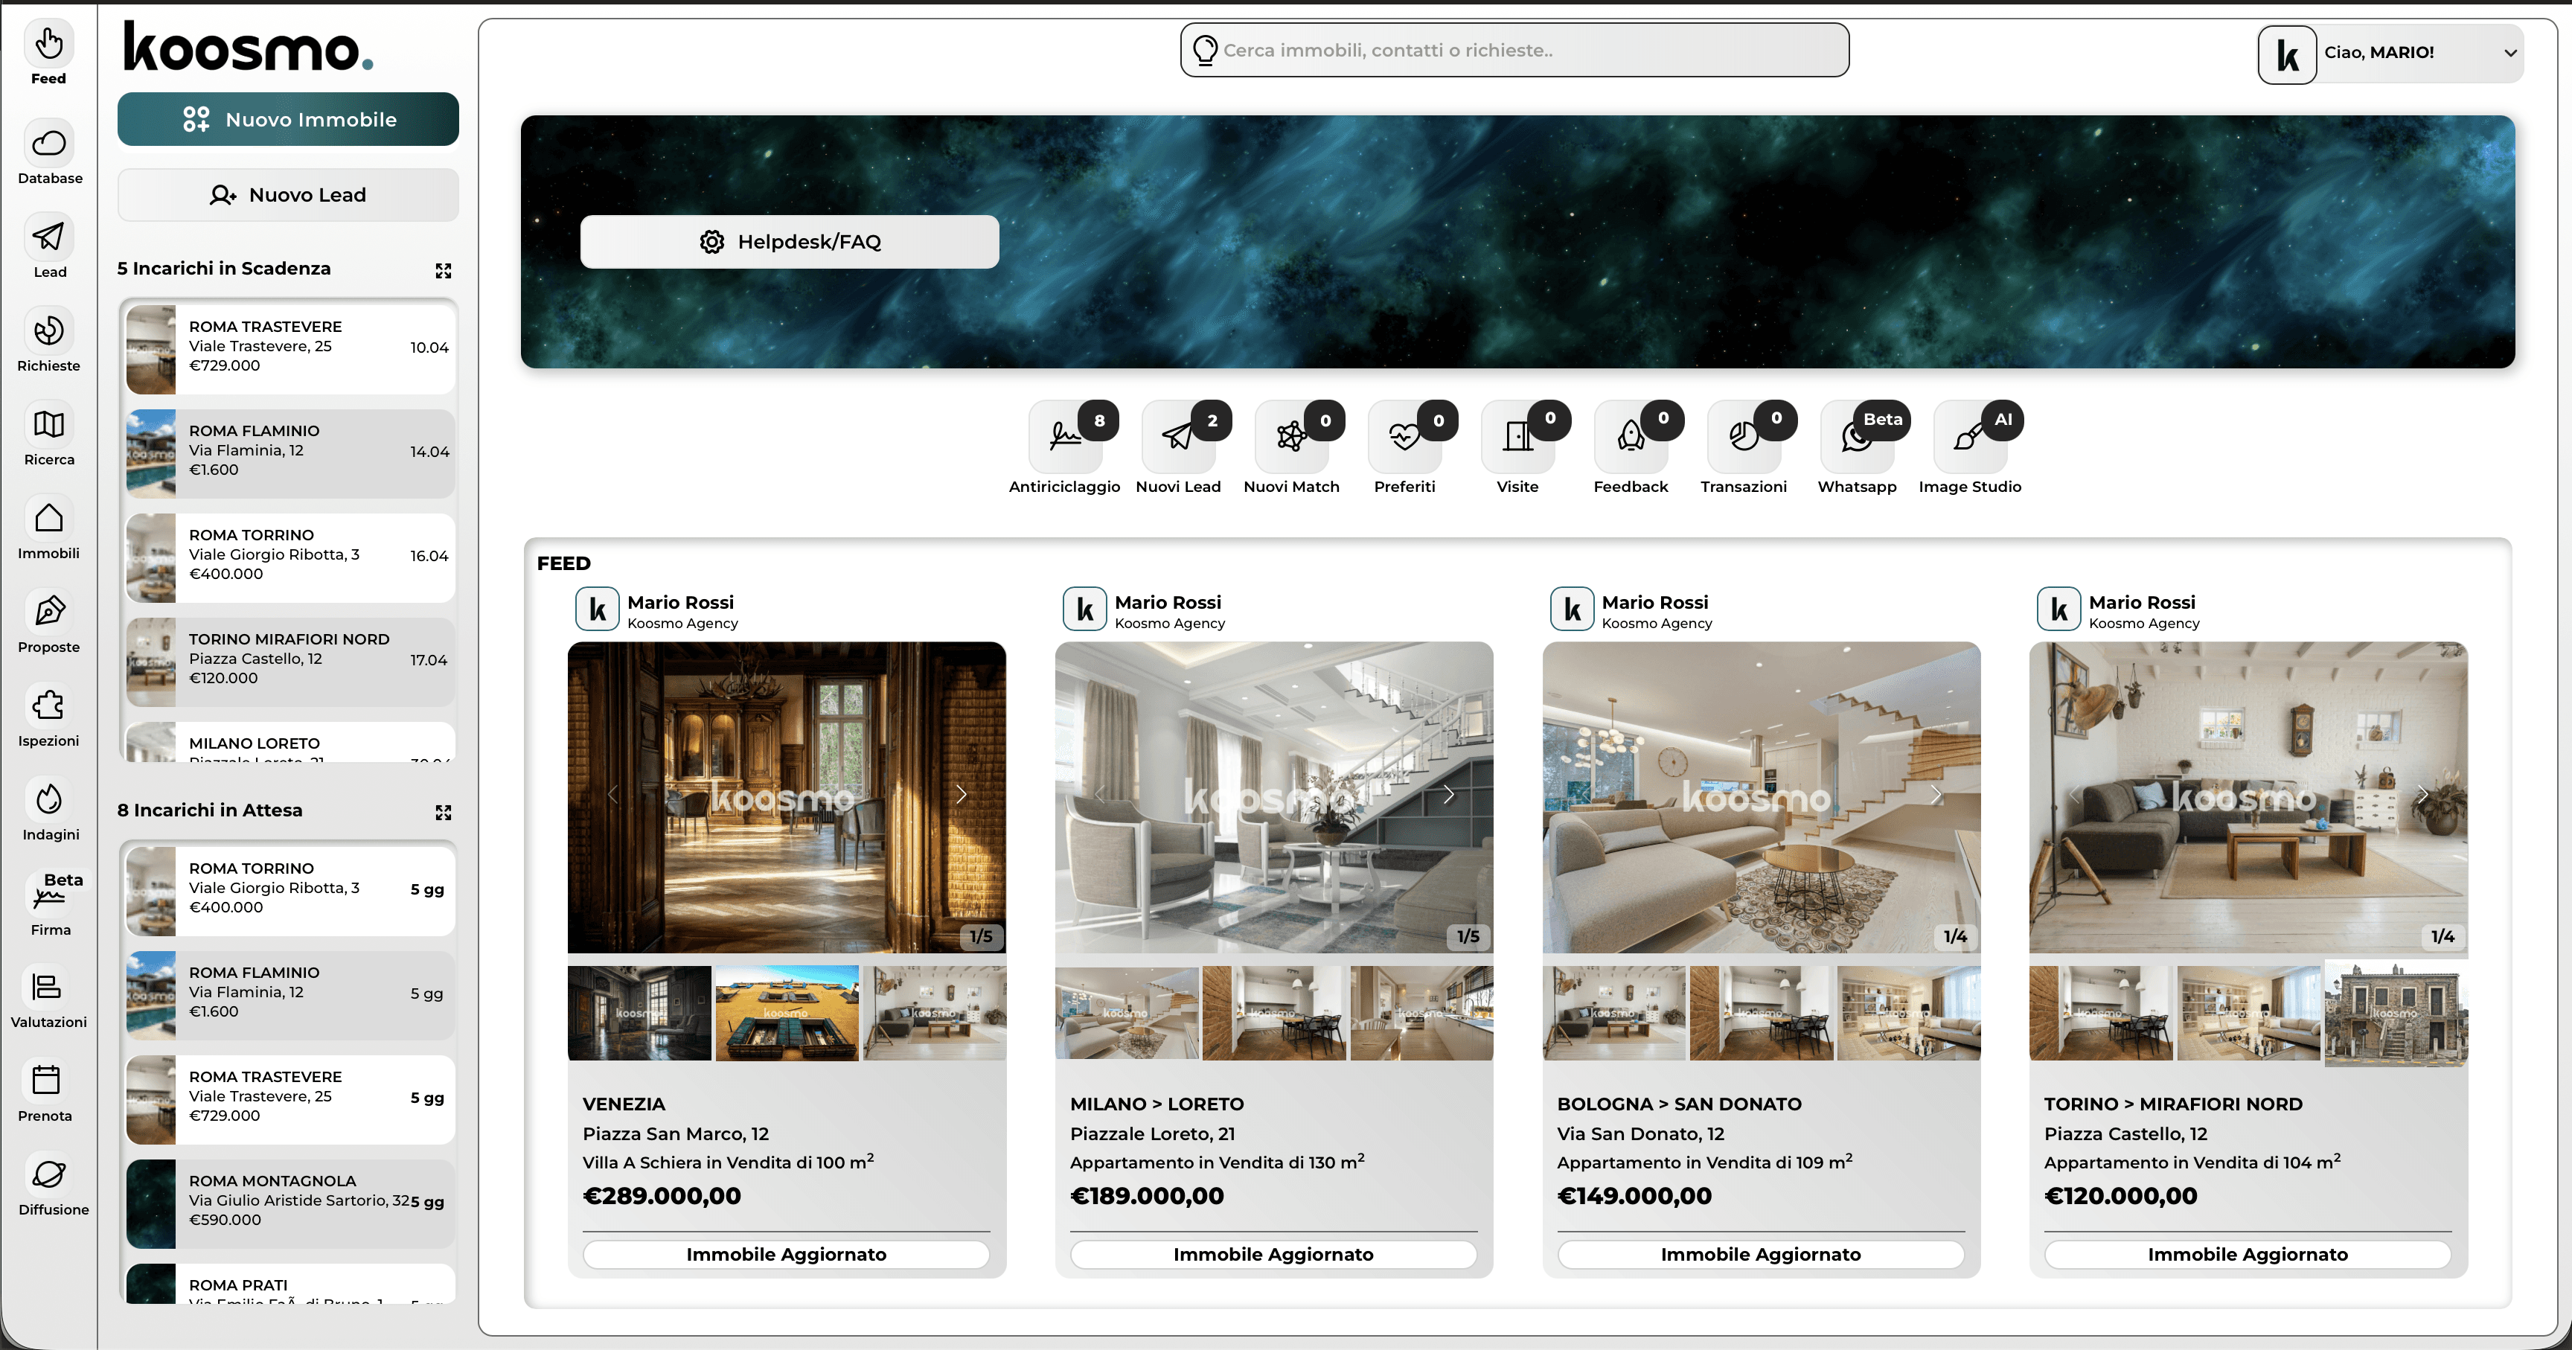
Task: Show next photo of Venezia listing
Action: tap(962, 795)
